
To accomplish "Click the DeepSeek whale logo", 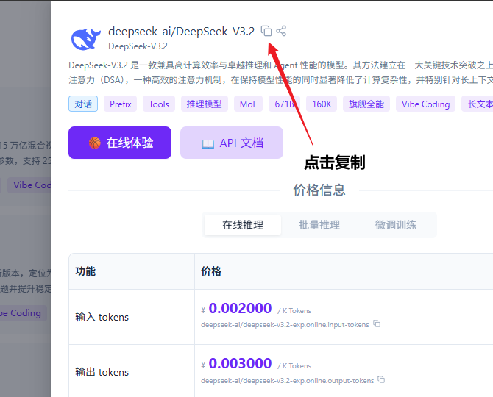I will tap(85, 39).
